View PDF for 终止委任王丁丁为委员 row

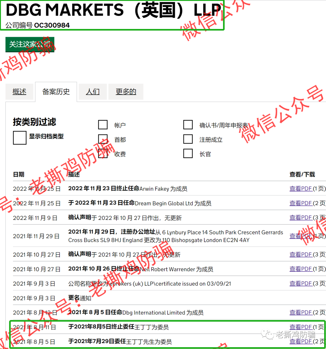click(x=301, y=327)
